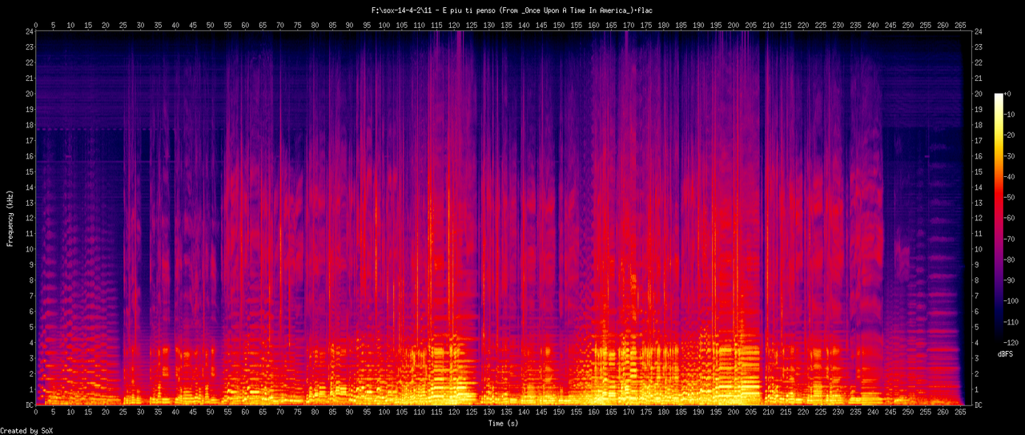
Task: Click the '50' tick on the top time axis
Action: [x=210, y=25]
